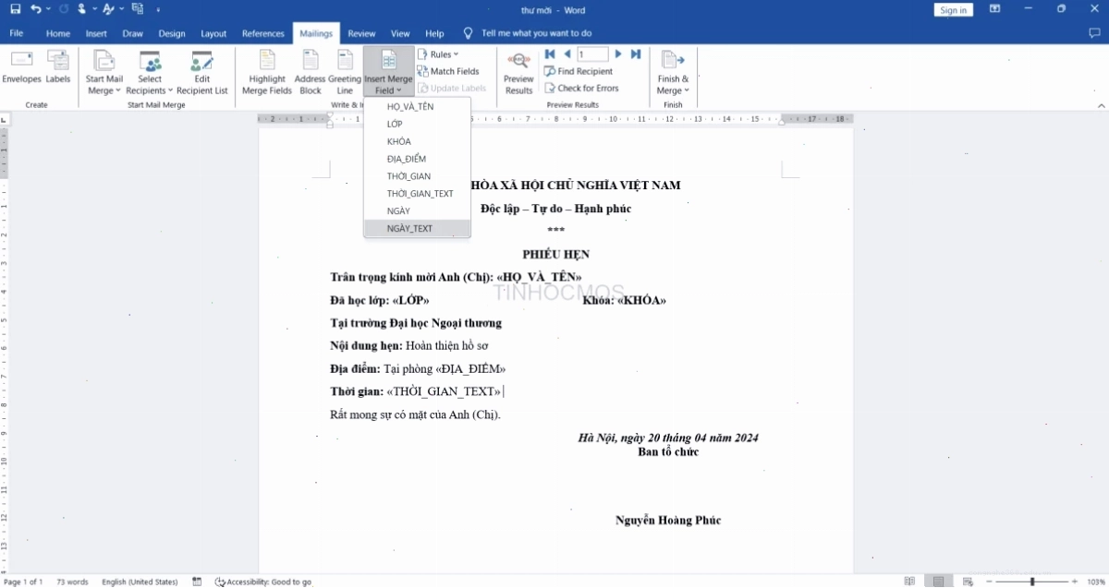The width and height of the screenshot is (1109, 588).
Task: Click Edit Recipient List icon
Action: [201, 72]
